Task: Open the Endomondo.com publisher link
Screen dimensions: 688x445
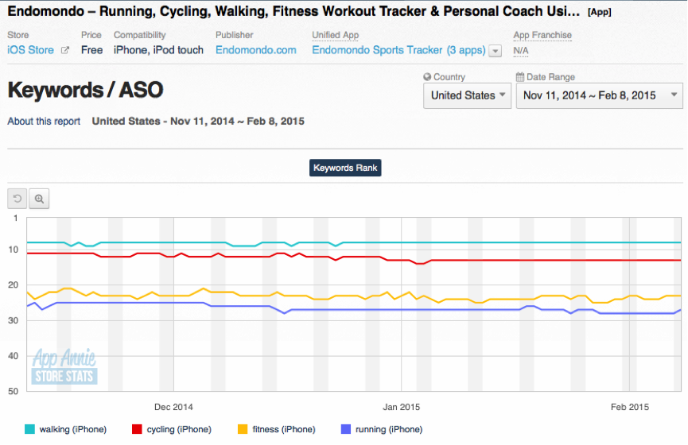Action: tap(255, 50)
